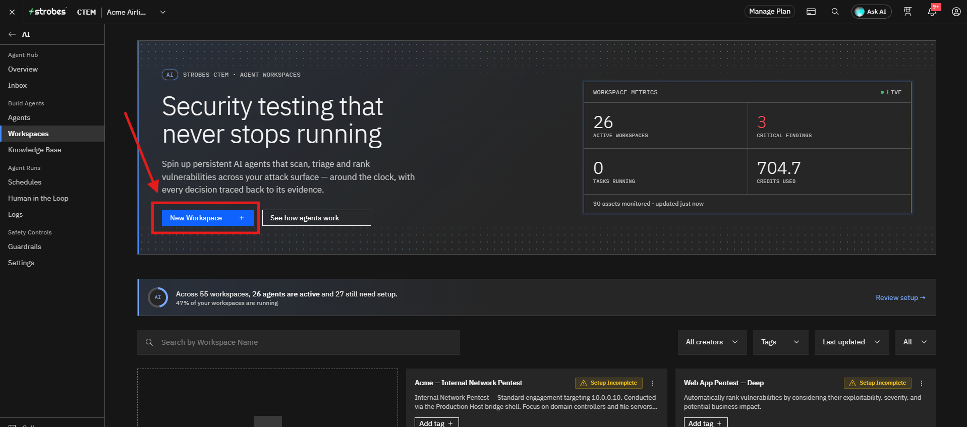This screenshot has width=967, height=427.
Task: Open the All creators filter dropdown
Action: click(x=712, y=342)
